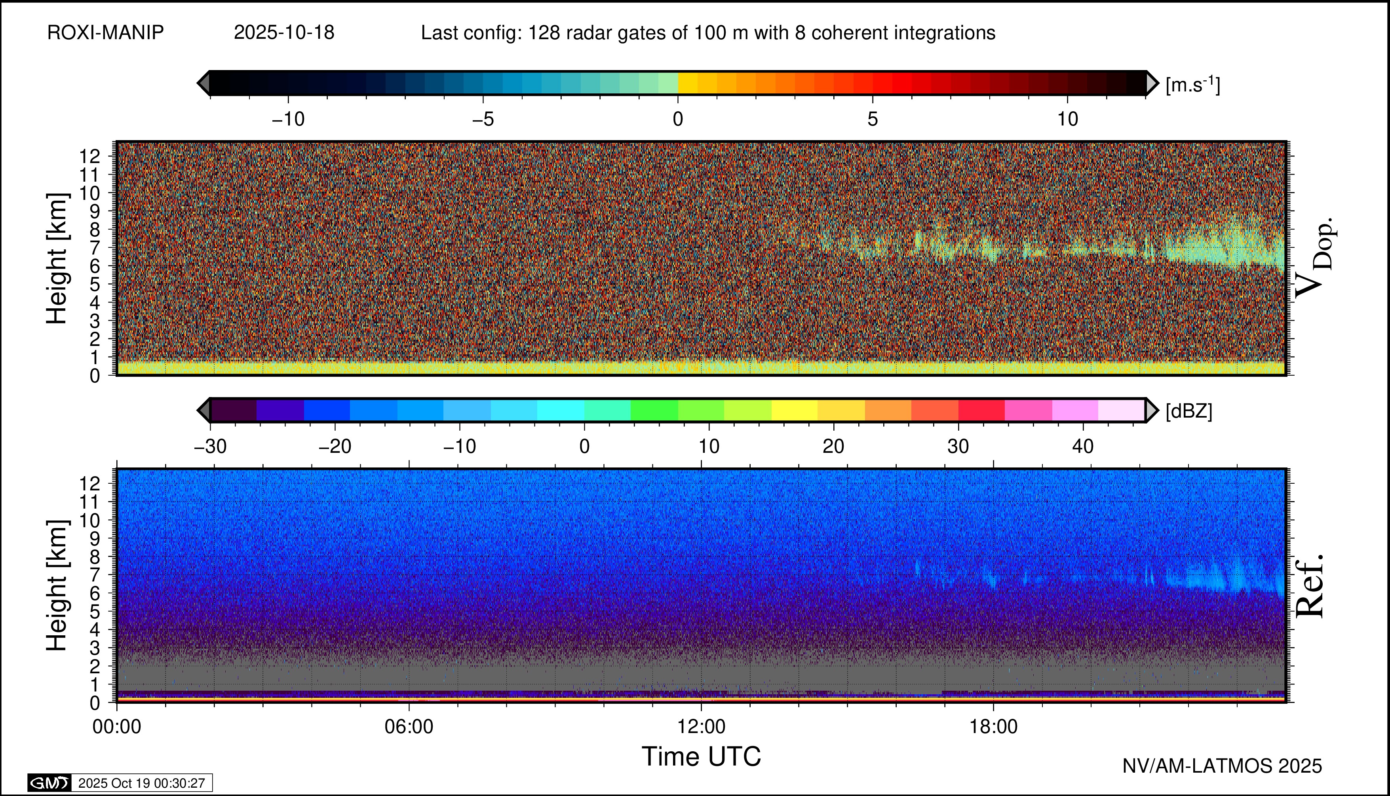The image size is (1390, 796).
Task: Click the [m.s-1] unit label
Action: click(1192, 85)
